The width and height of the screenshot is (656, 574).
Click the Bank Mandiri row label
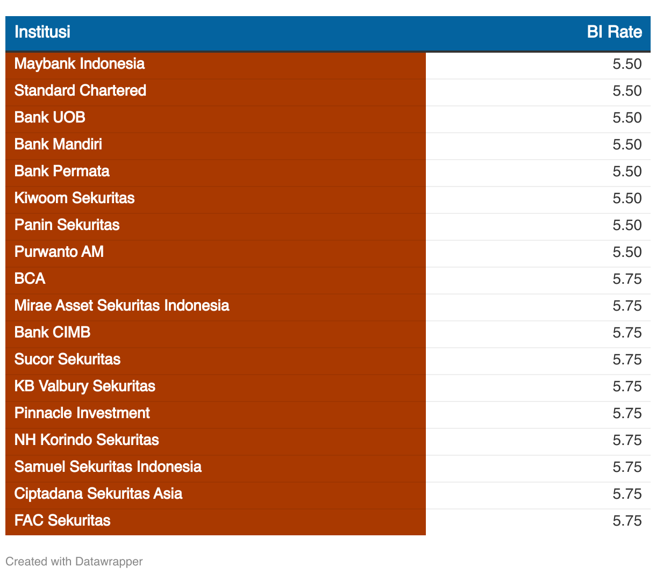(58, 144)
